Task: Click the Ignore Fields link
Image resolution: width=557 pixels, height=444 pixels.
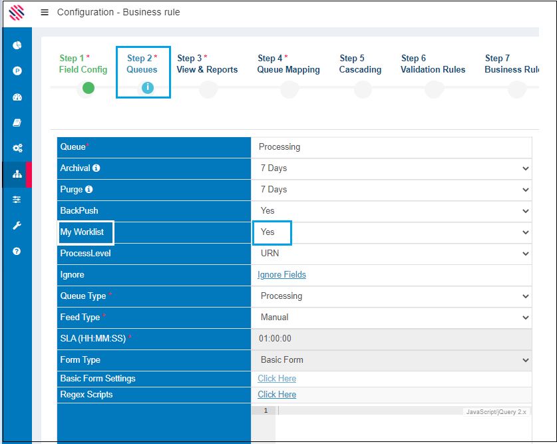Action: coord(281,275)
